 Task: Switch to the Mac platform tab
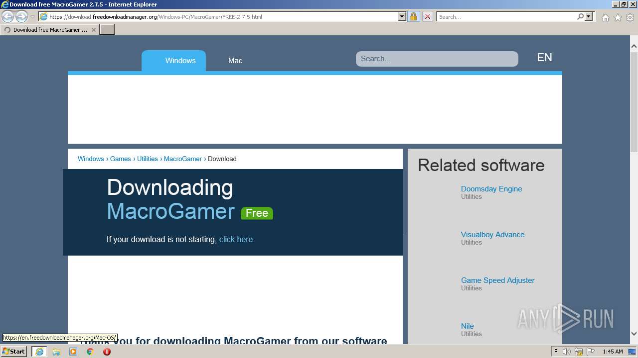point(235,61)
